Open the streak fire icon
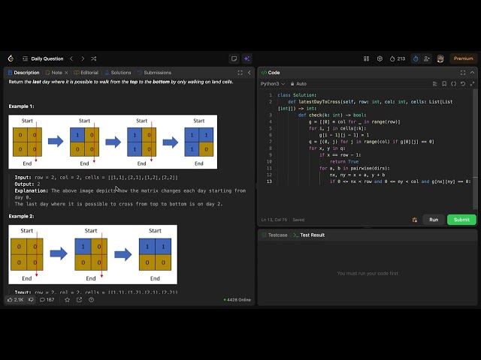481x360 pixels. coord(392,58)
